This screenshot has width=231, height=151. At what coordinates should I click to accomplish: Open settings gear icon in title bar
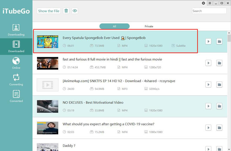pos(204,3)
